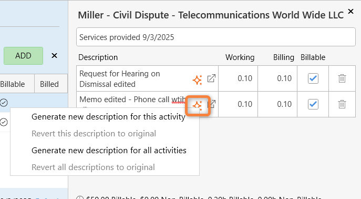The width and height of the screenshot is (361, 199).
Task: Click AI sparkle icon for Request for Hearing row
Action: pyautogui.click(x=197, y=80)
